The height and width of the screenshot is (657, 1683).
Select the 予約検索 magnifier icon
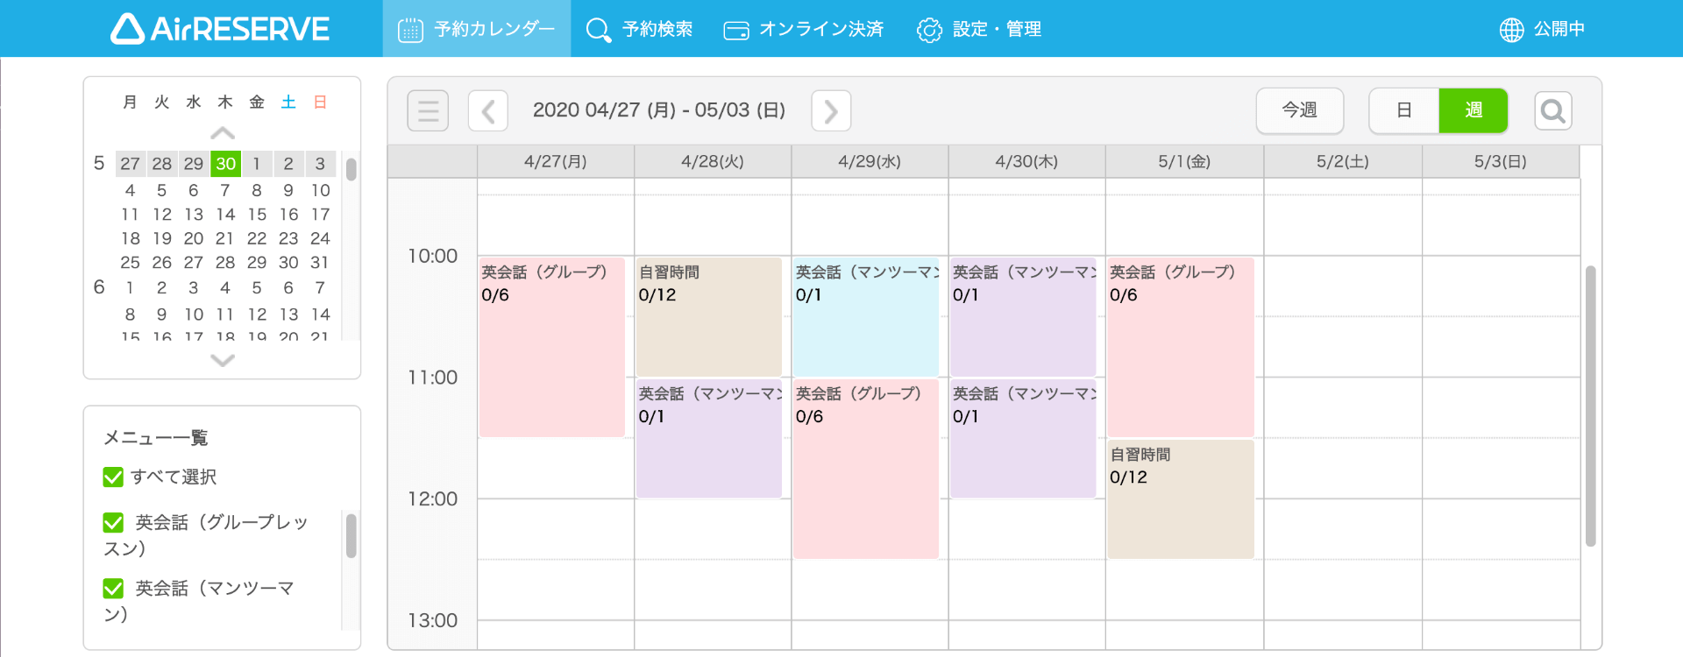pyautogui.click(x=599, y=28)
